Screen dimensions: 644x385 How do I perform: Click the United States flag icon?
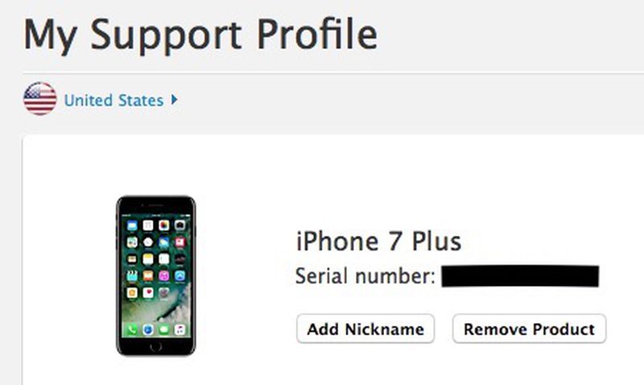tap(39, 98)
